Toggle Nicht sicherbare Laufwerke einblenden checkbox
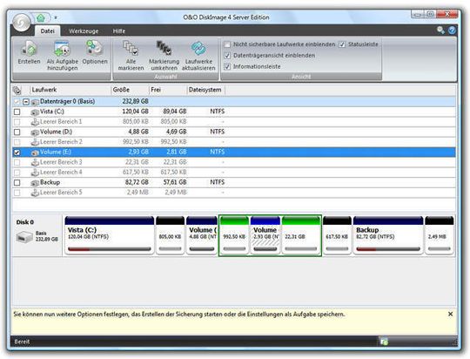The height and width of the screenshot is (359, 470). coord(227,44)
